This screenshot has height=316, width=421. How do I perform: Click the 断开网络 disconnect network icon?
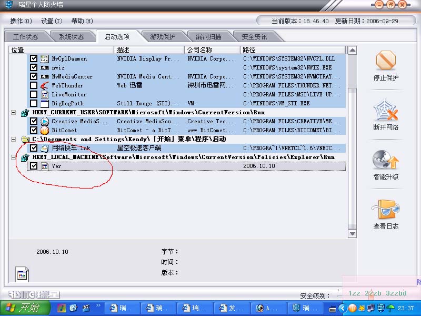click(386, 110)
